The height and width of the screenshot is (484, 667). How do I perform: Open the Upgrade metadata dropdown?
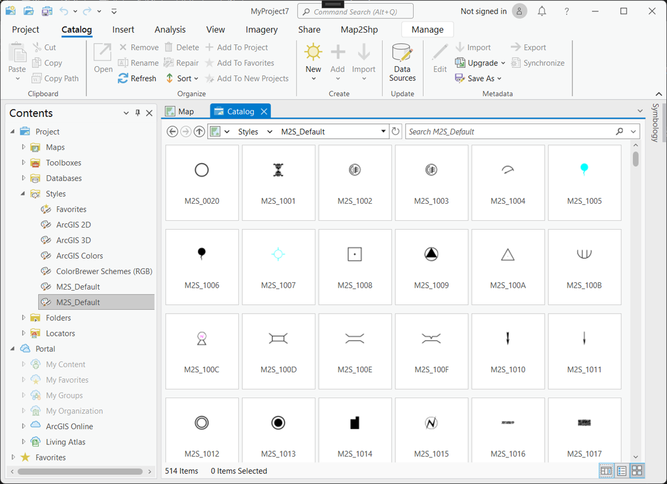coord(503,63)
